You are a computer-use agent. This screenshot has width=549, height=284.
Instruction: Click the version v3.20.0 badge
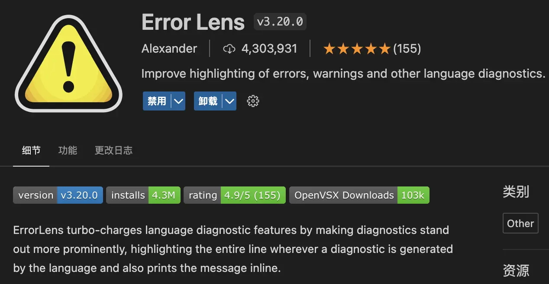tap(58, 195)
